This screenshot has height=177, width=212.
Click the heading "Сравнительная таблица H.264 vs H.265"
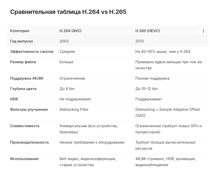tap(68, 12)
